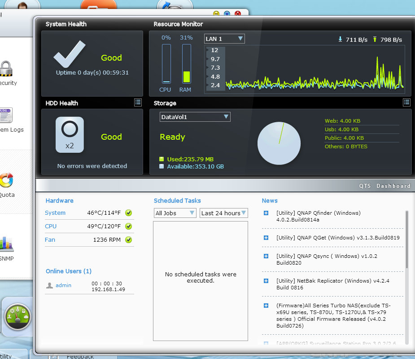Click the Others: 0 BYTES entry
Viewport: 415px width, 359px height.
pyautogui.click(x=346, y=146)
